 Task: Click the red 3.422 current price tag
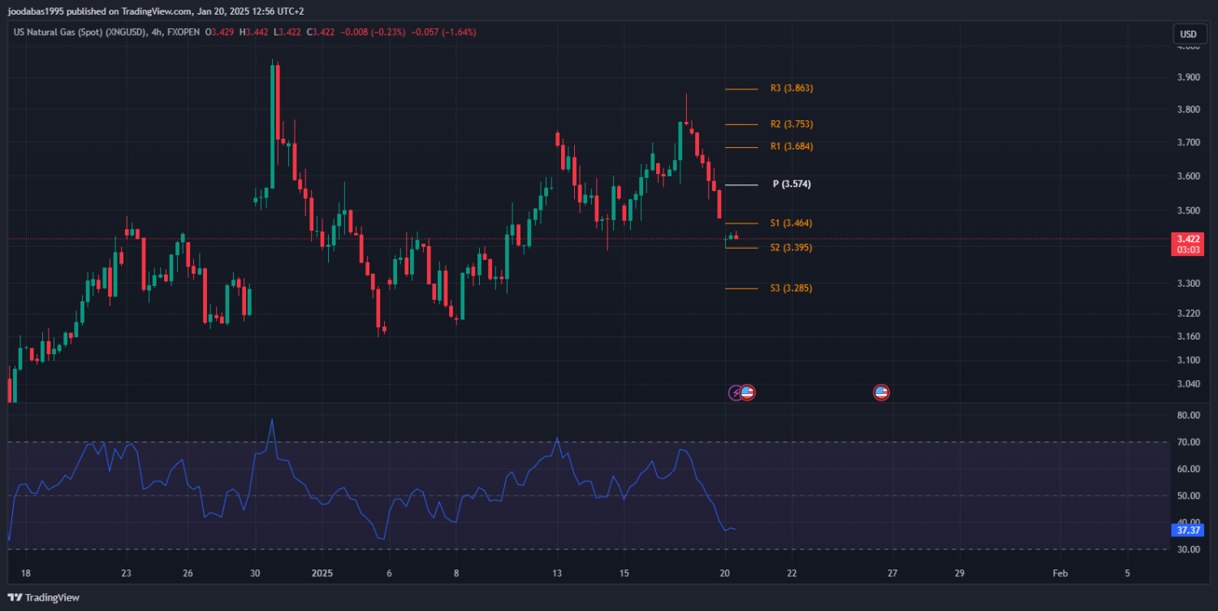[x=1188, y=239]
